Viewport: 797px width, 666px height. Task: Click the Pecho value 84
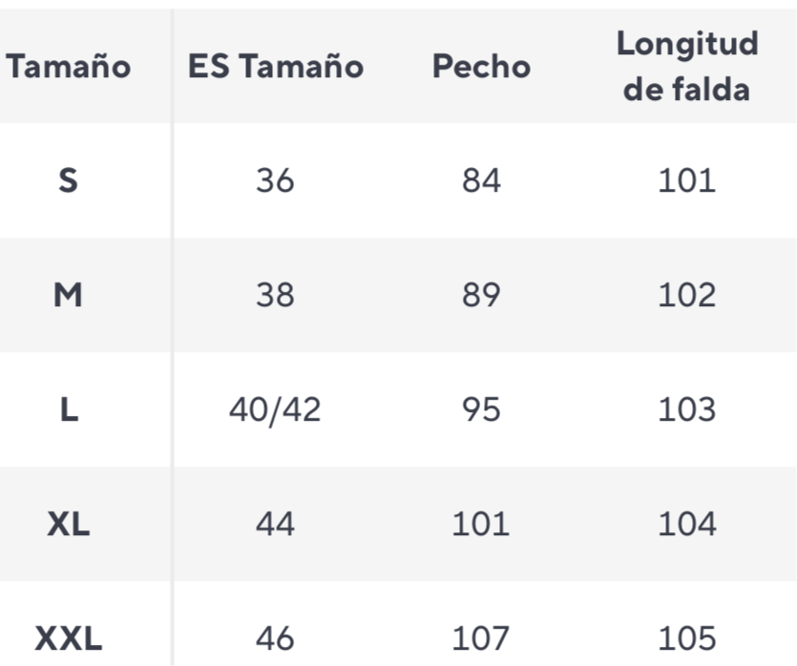pyautogui.click(x=481, y=180)
